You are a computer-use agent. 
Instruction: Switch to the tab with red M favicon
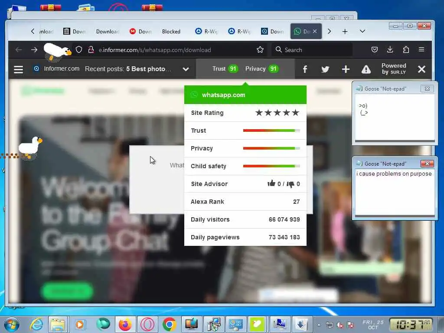(141, 31)
